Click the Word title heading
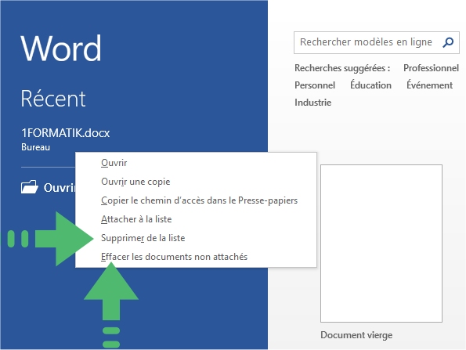Image resolution: width=466 pixels, height=350 pixels. pos(61,49)
